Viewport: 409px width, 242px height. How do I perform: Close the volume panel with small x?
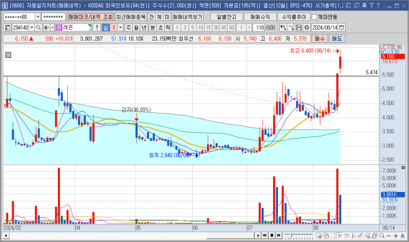pos(403,167)
